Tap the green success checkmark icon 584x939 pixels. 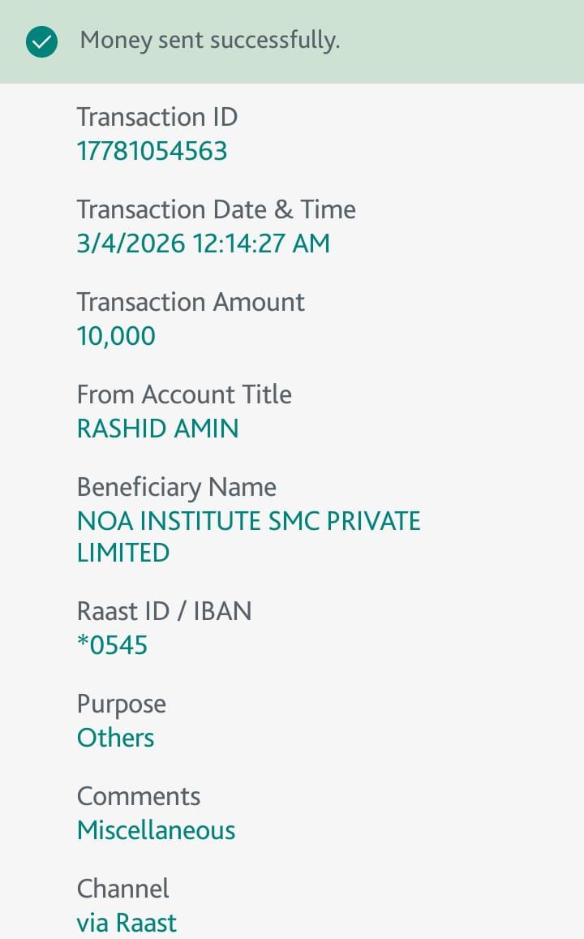41,41
